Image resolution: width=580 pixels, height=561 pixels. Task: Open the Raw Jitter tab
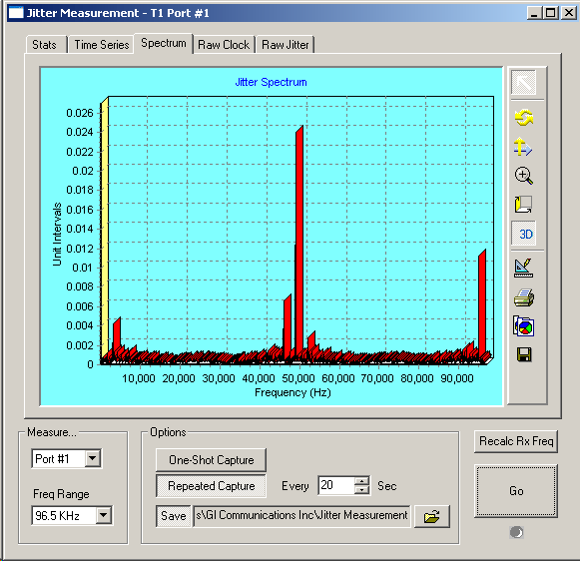[285, 45]
